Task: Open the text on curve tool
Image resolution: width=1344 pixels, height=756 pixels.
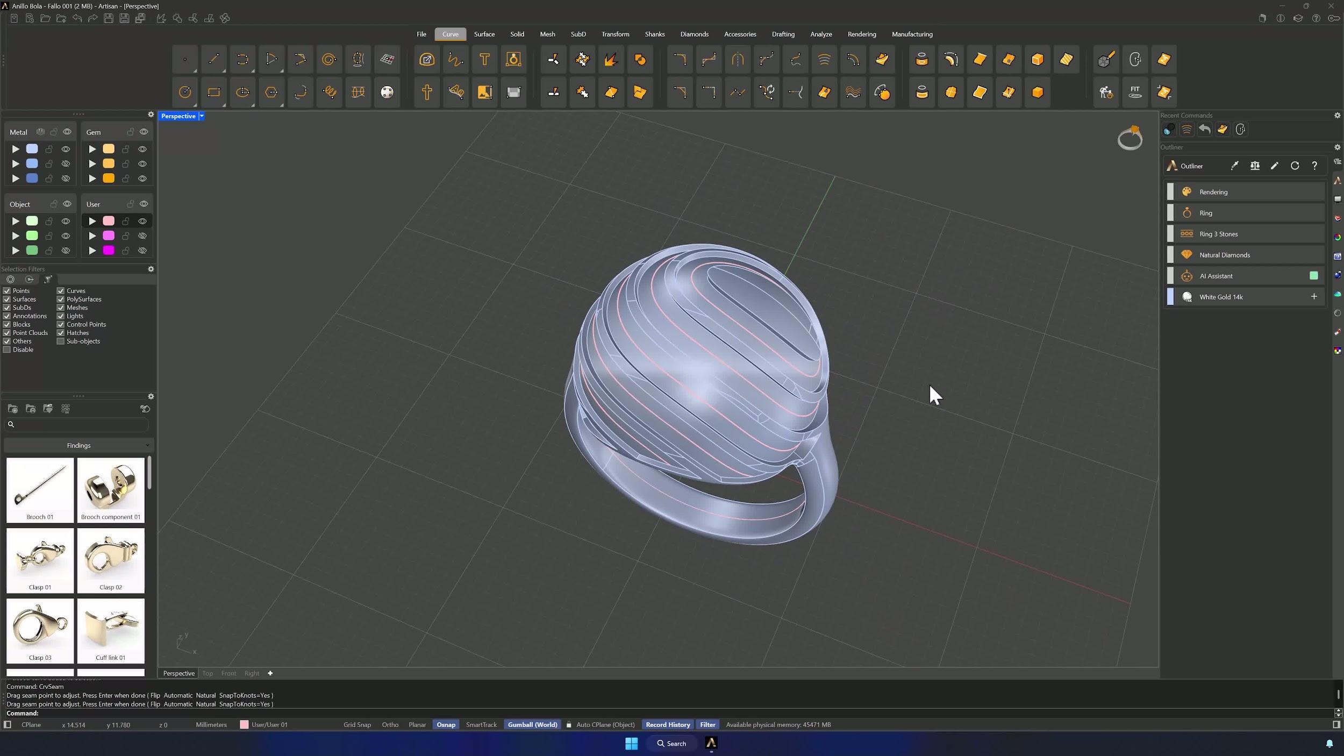Action: click(456, 92)
